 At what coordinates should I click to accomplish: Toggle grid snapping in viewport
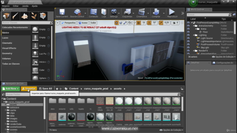click(x=138, y=23)
